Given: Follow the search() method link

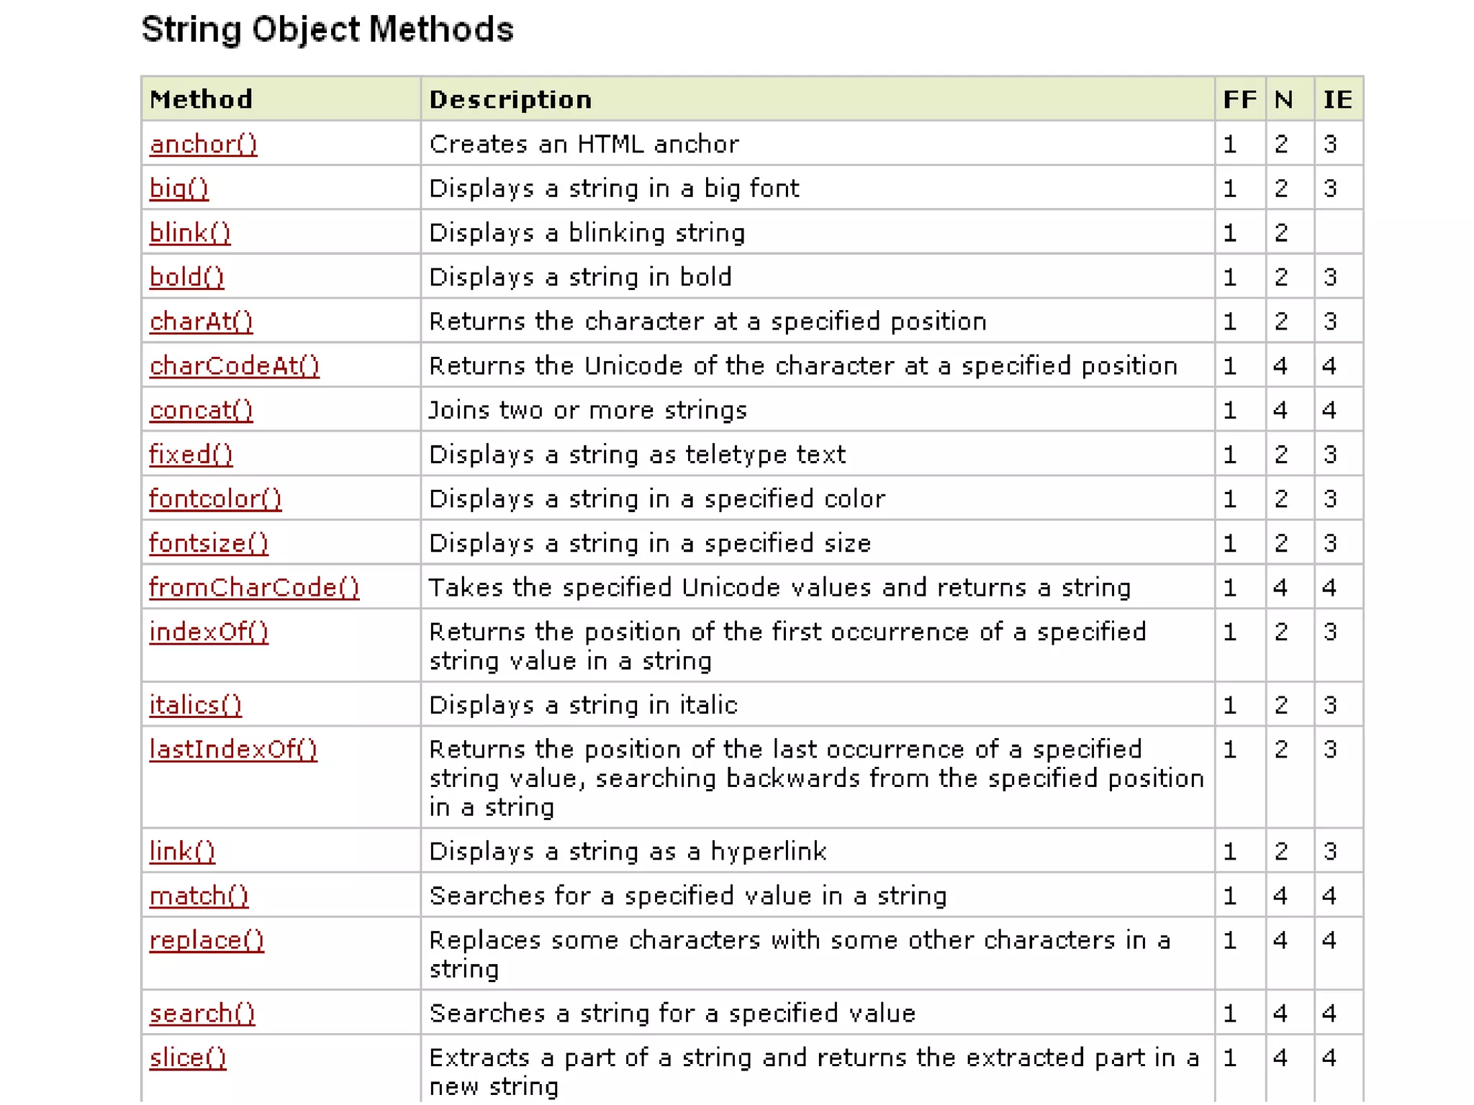Looking at the screenshot, I should click(202, 1014).
